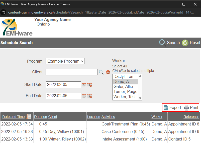Viewport: 201px width, 143px height.
Task: Click the Select All workers link
Action: point(120,66)
